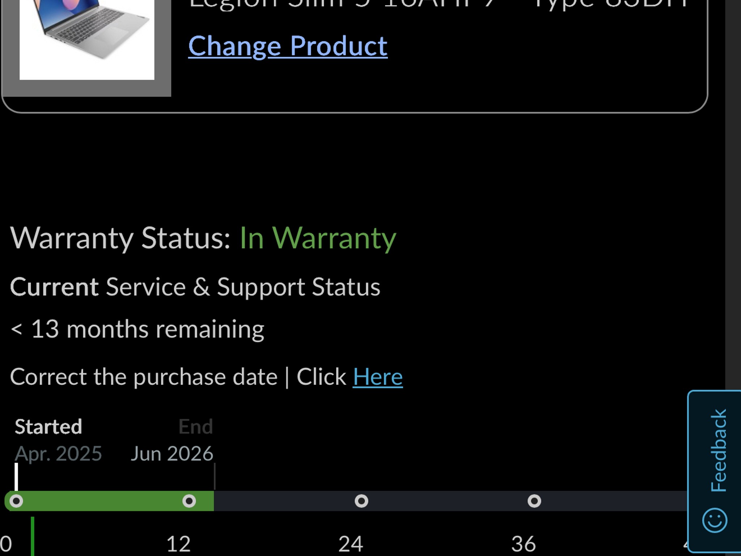
Task: Click the smiley face feedback icon
Action: click(x=715, y=520)
